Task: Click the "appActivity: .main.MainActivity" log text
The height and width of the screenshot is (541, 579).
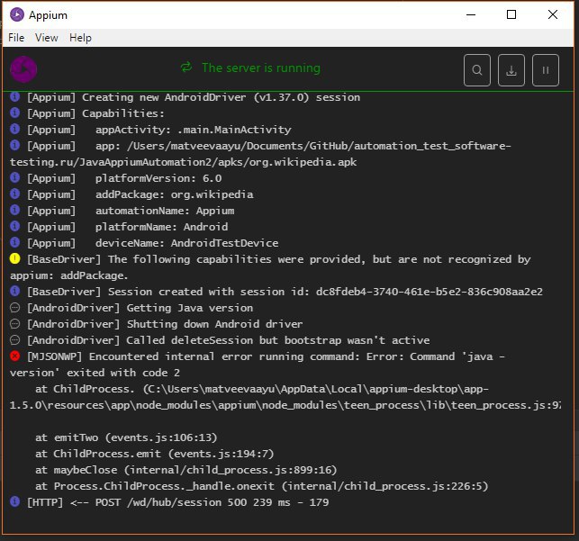Action: tap(193, 130)
